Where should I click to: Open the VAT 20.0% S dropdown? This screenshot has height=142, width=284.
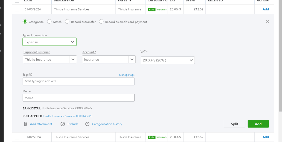tap(168, 60)
